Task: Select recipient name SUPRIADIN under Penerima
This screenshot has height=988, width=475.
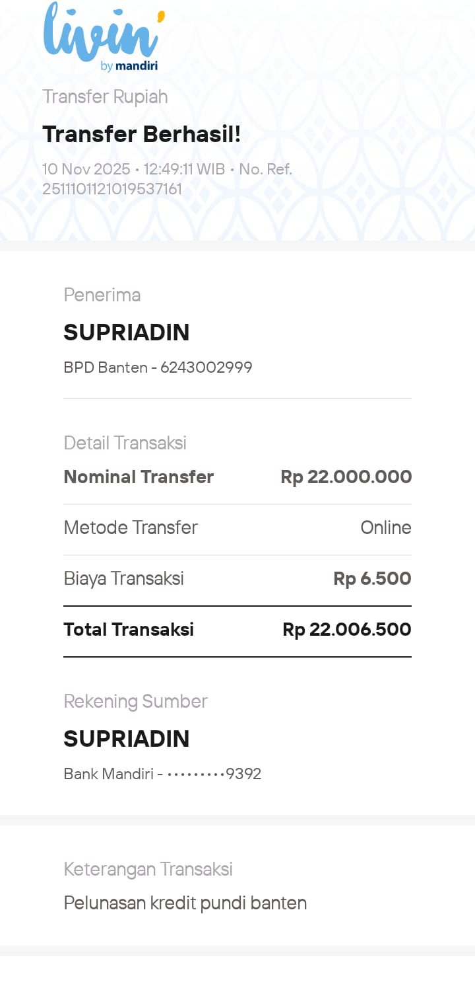Action: point(126,332)
